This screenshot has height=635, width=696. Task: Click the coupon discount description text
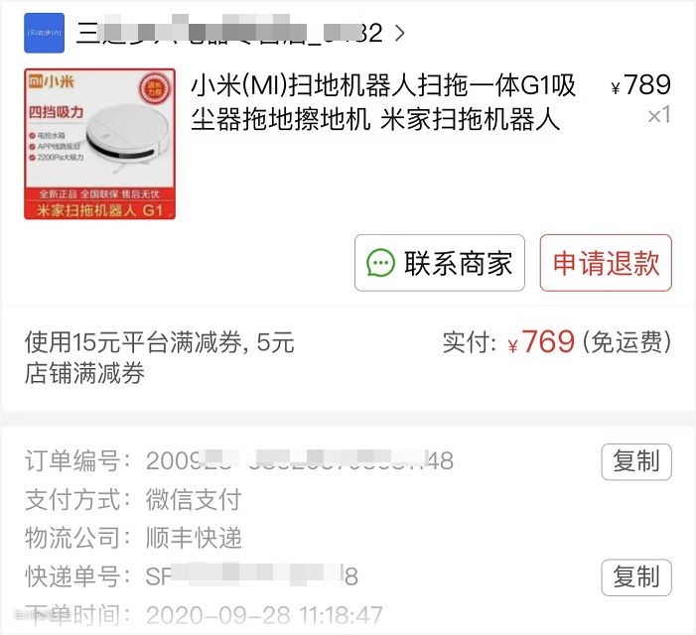click(159, 357)
